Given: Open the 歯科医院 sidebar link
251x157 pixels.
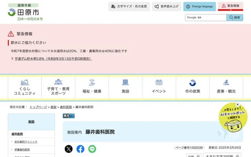Looking at the screenshot, I should (x=17, y=134).
